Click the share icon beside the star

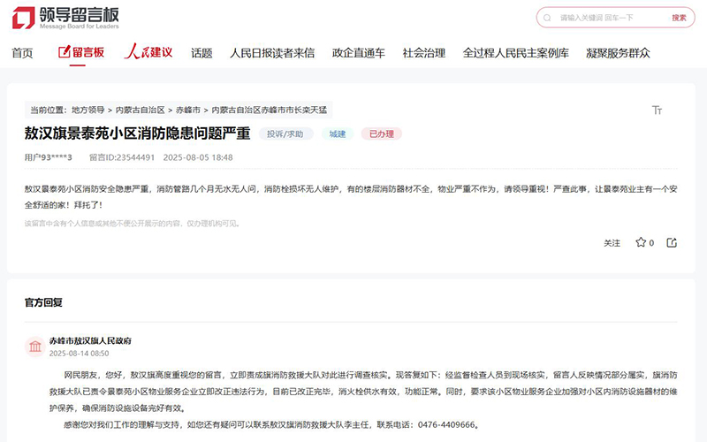tap(672, 242)
